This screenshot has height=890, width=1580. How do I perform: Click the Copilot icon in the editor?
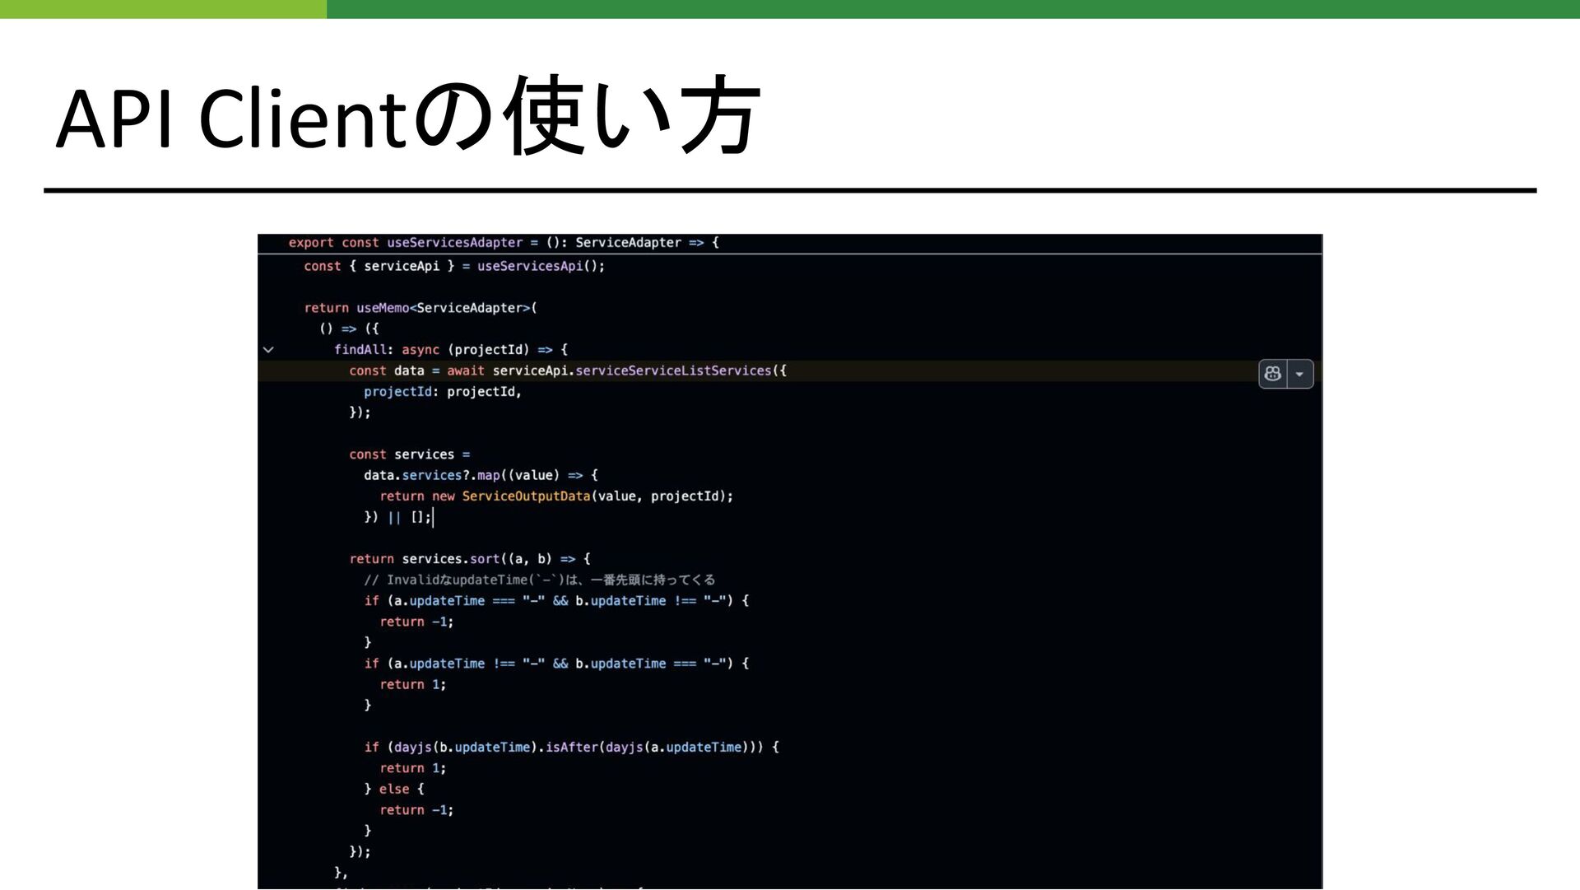point(1272,374)
